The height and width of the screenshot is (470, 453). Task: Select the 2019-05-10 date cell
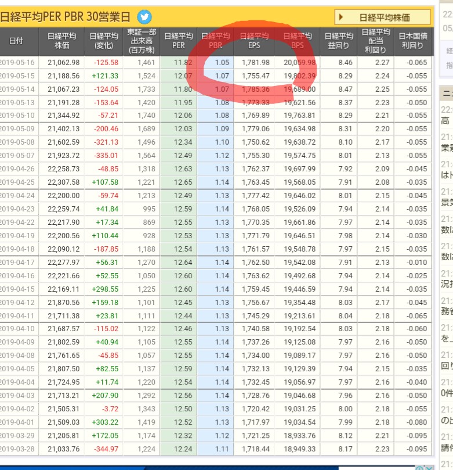click(17, 116)
